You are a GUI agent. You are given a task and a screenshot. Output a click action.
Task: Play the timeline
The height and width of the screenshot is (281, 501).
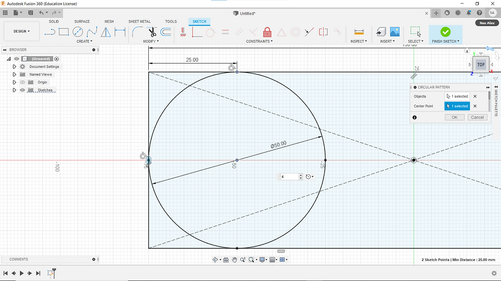point(21,273)
